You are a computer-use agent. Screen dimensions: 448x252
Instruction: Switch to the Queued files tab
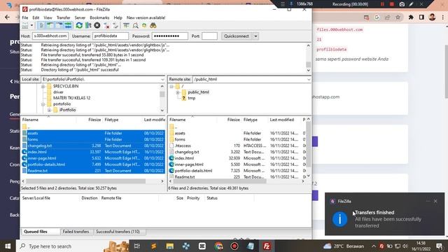36,232
